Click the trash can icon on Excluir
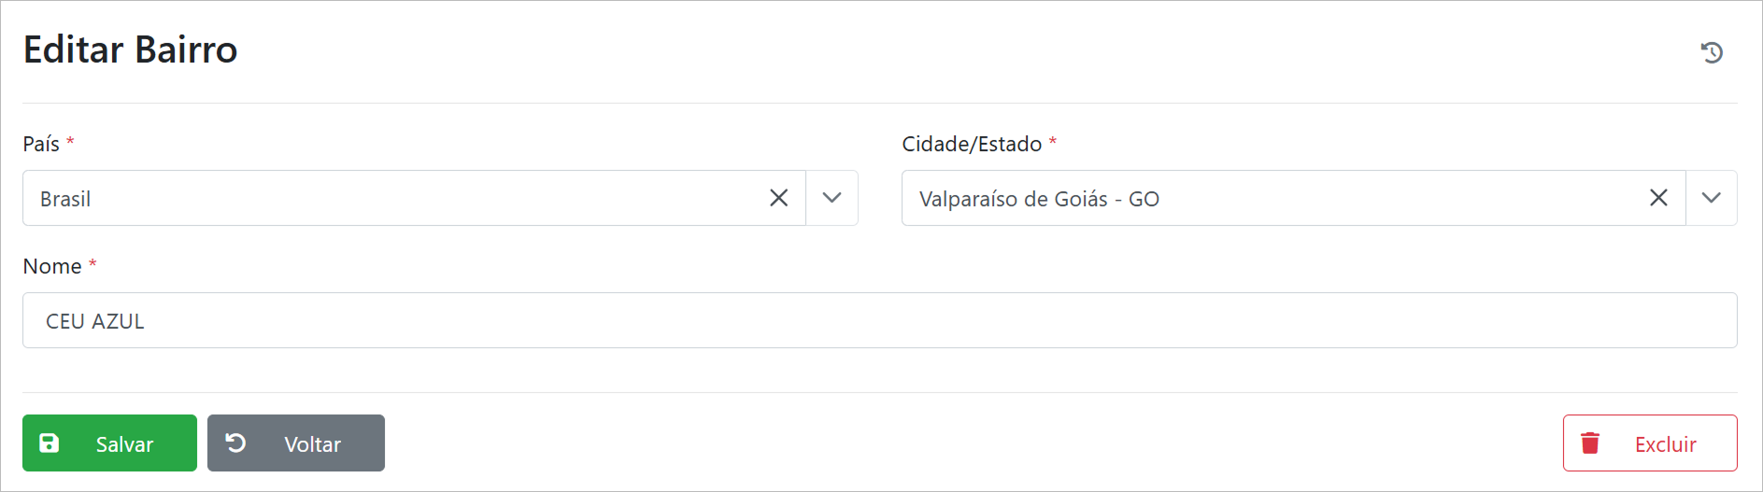 click(x=1590, y=443)
